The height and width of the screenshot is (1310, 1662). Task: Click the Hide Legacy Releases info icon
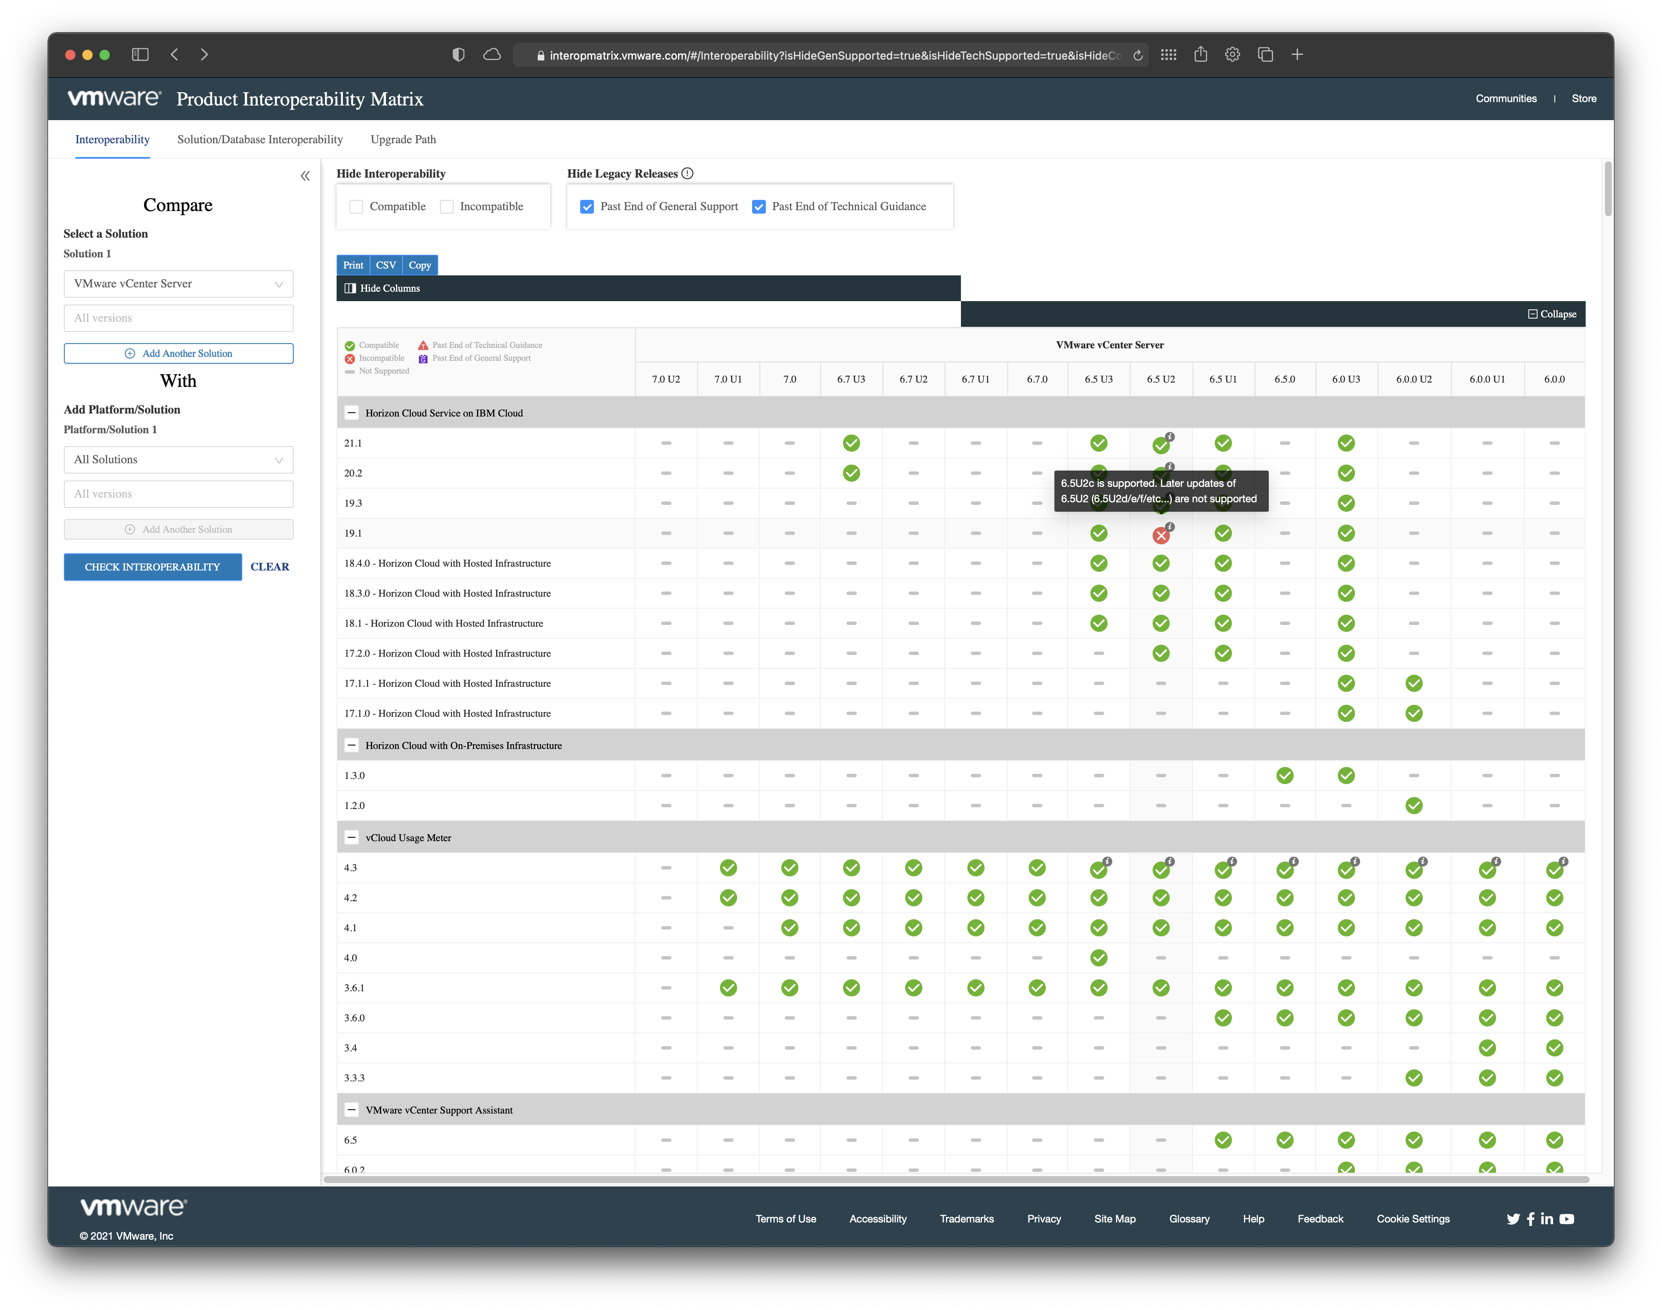688,173
